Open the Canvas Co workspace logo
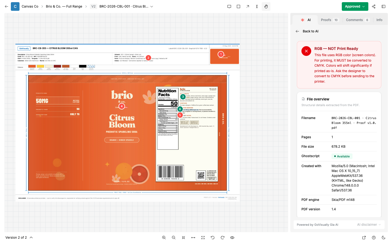 coord(15,6)
